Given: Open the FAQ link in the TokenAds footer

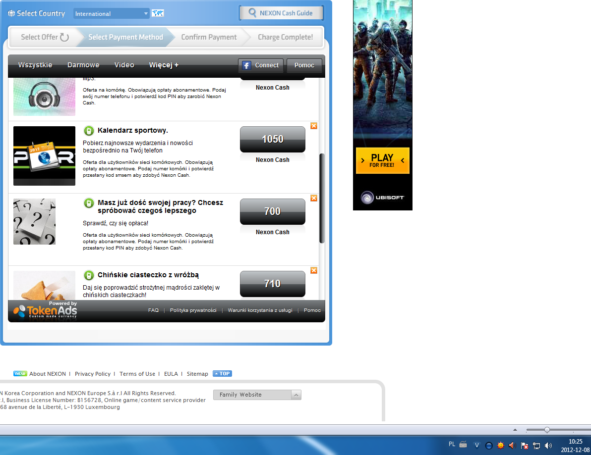Looking at the screenshot, I should pos(153,310).
